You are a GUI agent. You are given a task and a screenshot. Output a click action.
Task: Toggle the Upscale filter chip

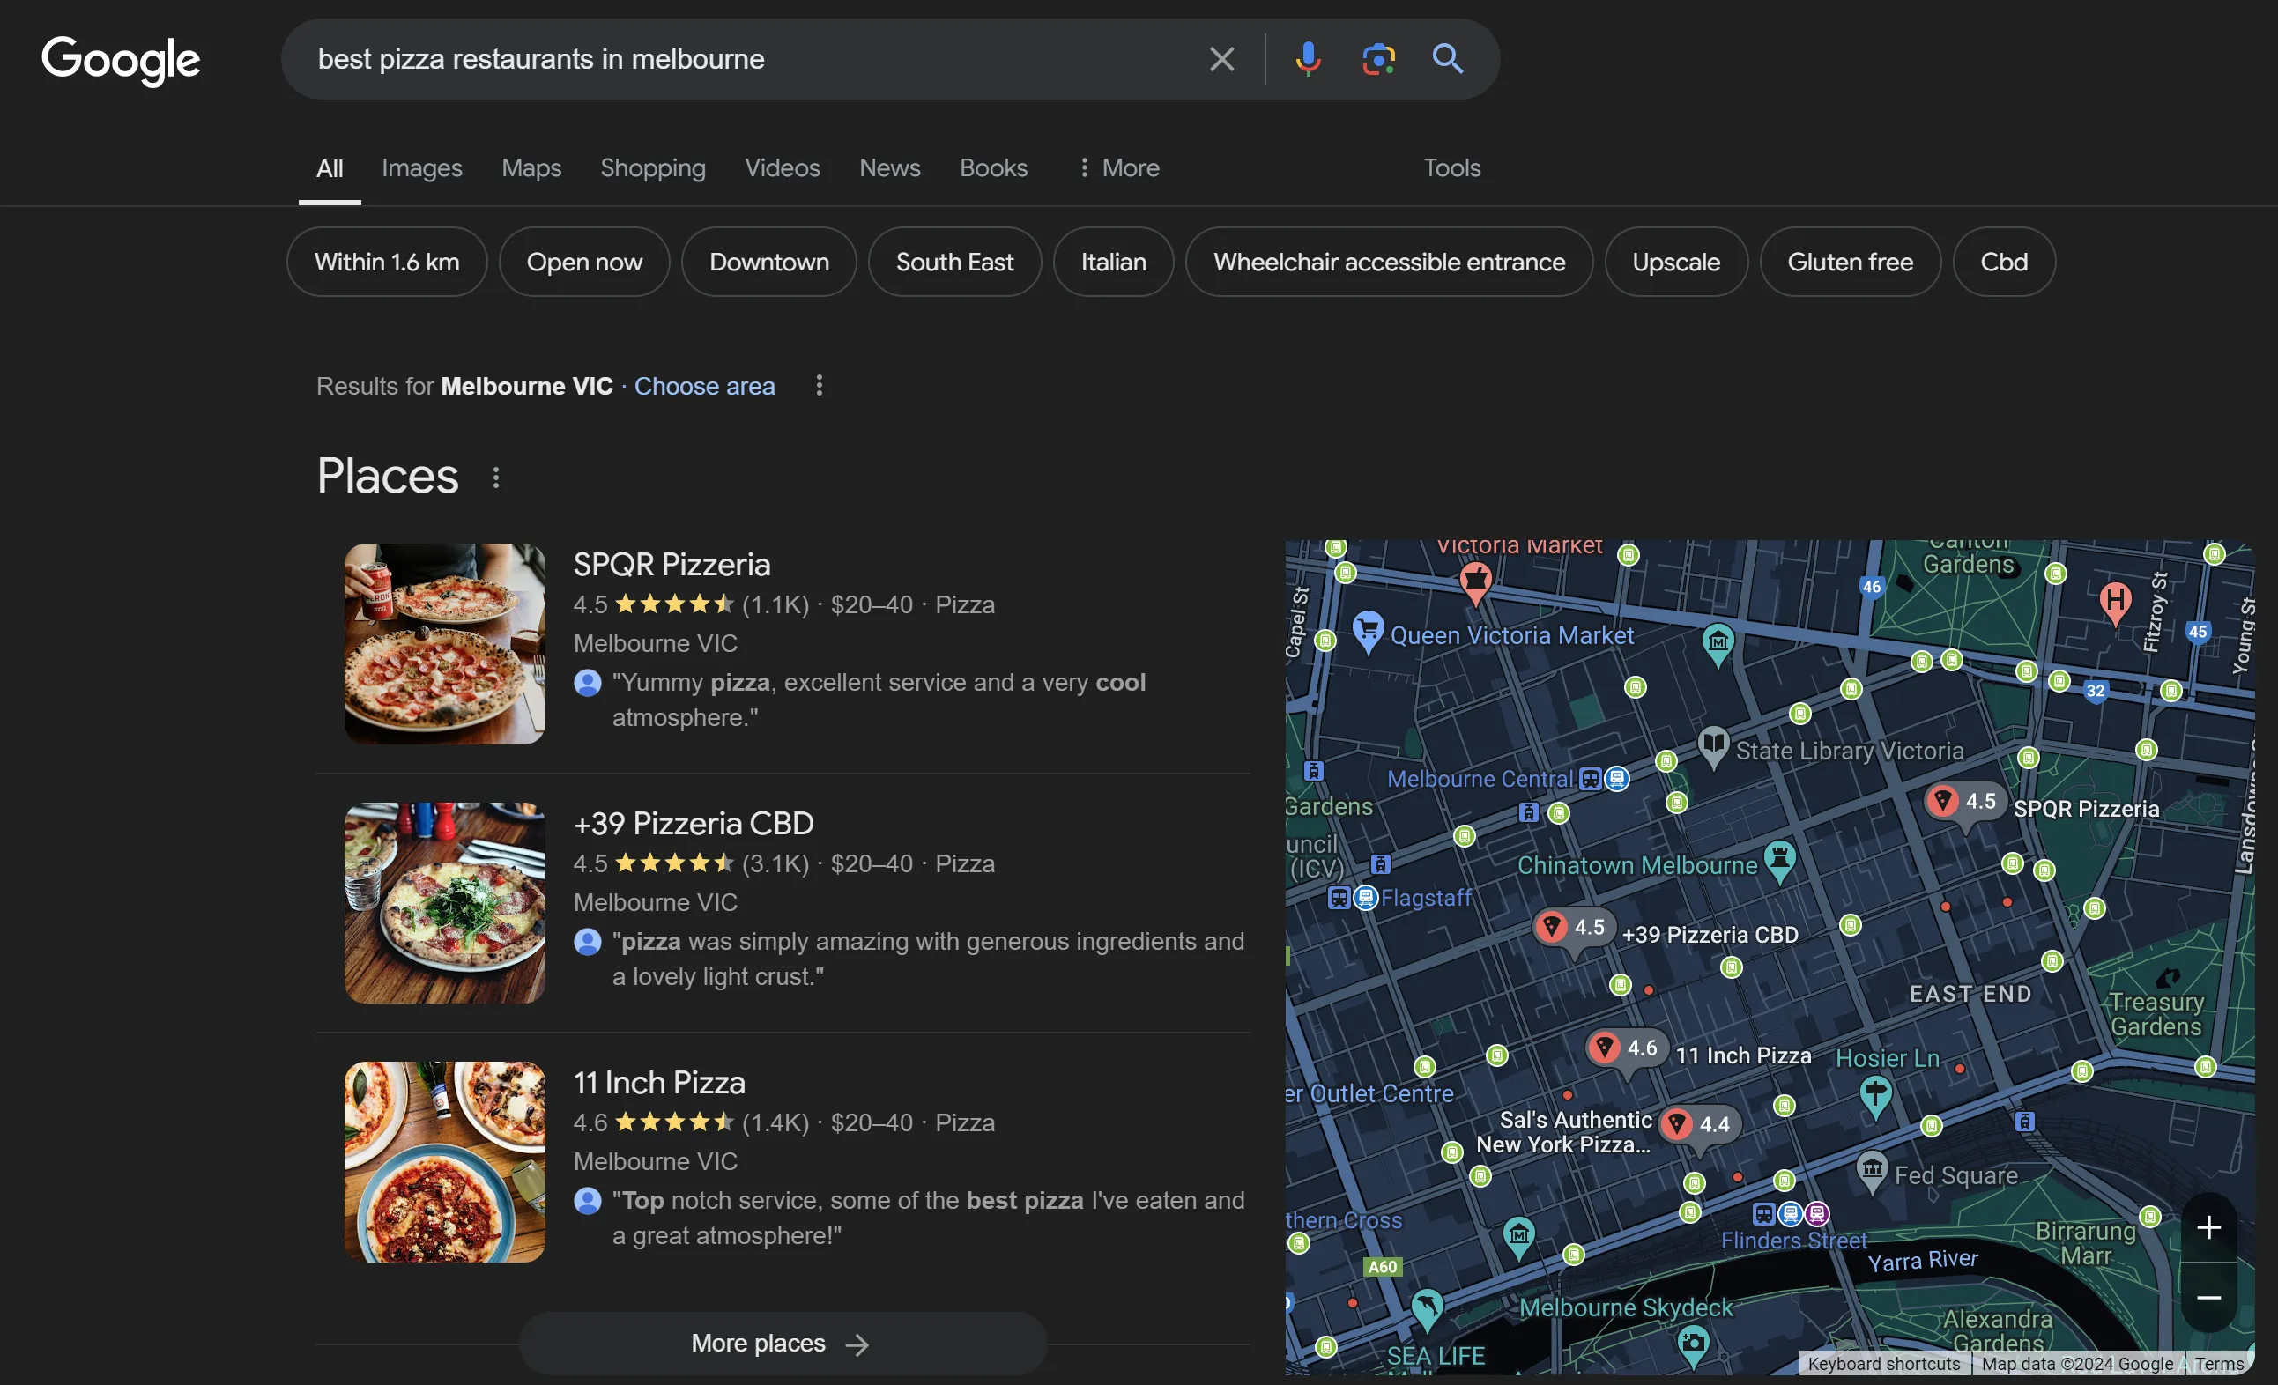1675,262
